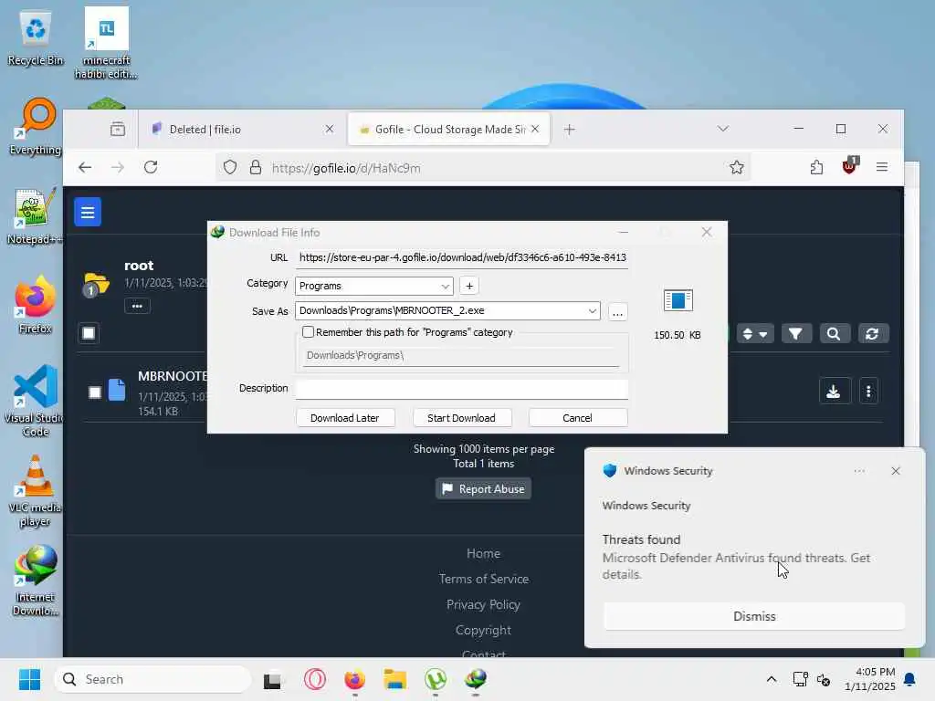This screenshot has height=701, width=935.
Task: Add new category with plus button
Action: pos(469,286)
